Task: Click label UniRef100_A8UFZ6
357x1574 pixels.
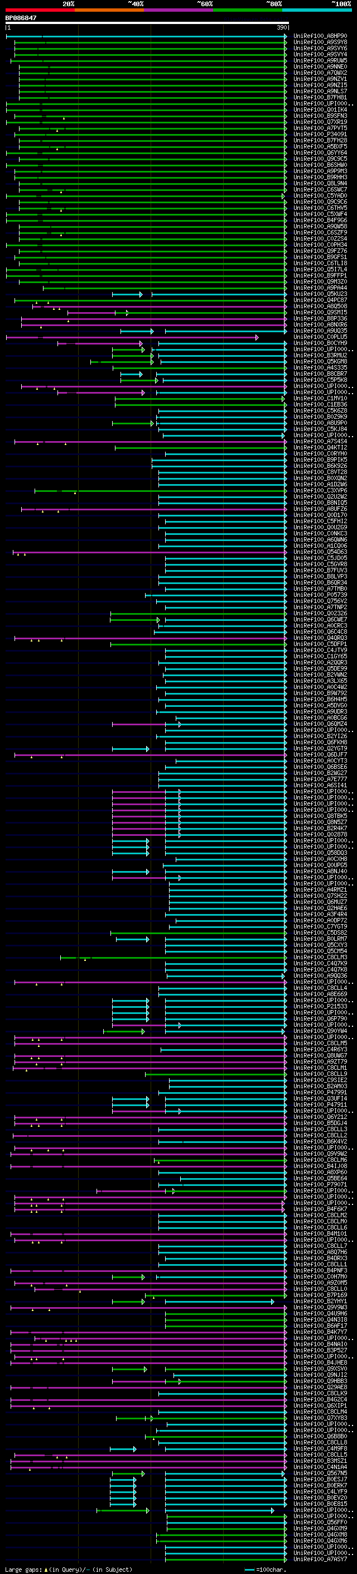Action: coord(320,509)
